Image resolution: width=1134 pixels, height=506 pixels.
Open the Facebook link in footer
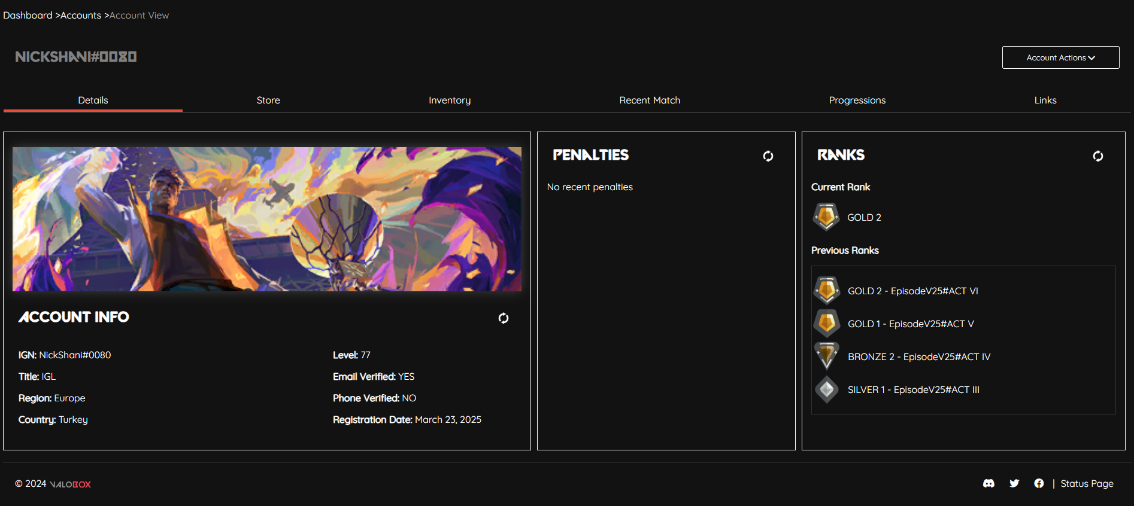pos(1039,483)
